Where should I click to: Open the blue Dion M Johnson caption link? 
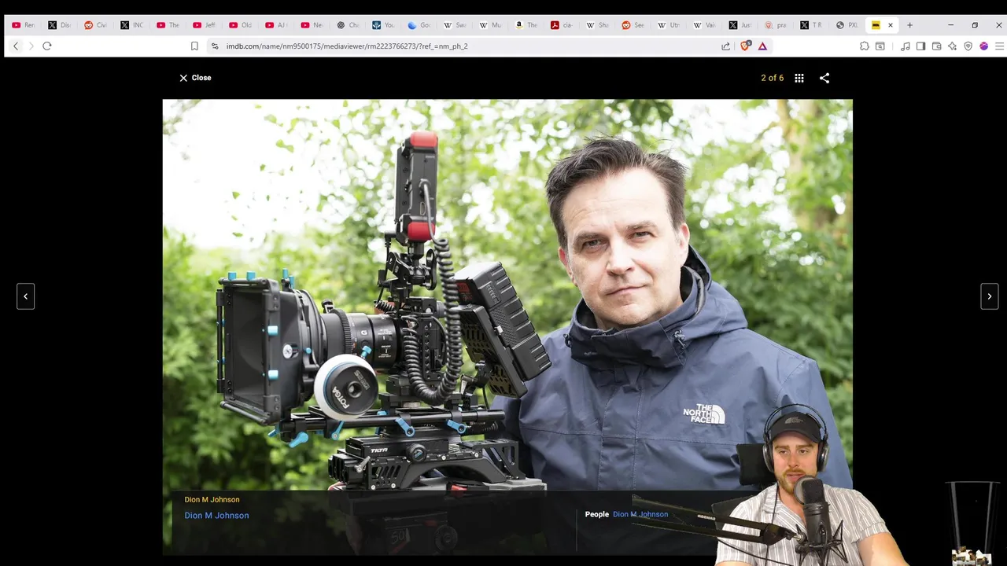point(216,516)
